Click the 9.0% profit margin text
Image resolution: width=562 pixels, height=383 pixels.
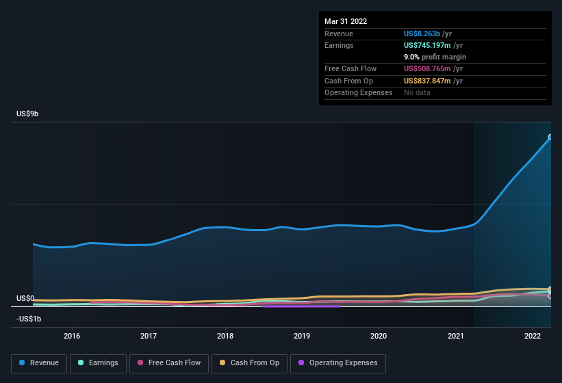tap(435, 57)
